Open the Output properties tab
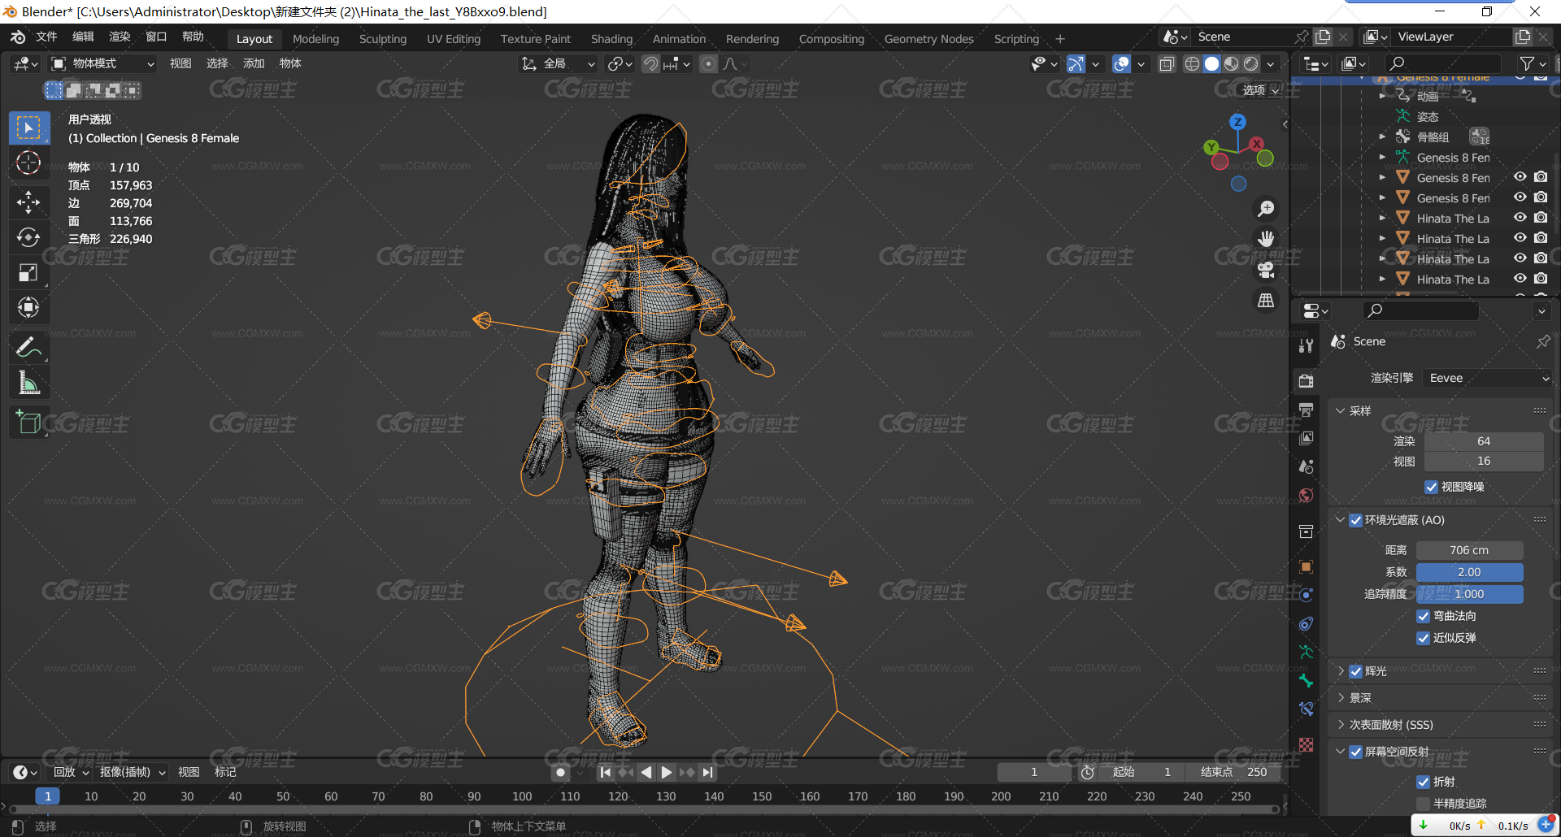This screenshot has height=837, width=1561. point(1306,410)
